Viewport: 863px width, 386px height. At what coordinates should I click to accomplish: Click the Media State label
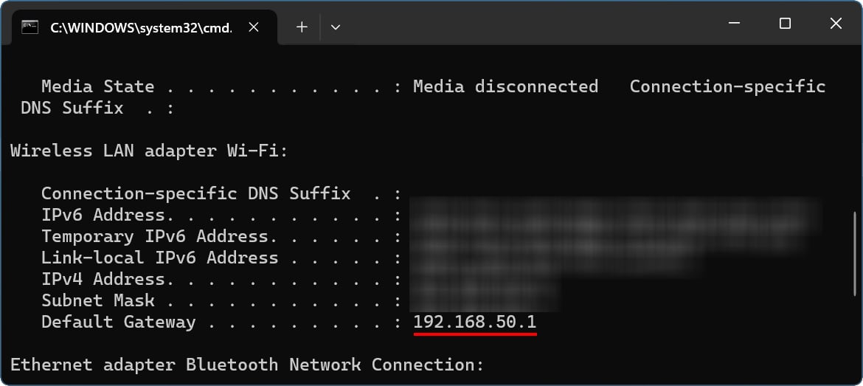tap(97, 86)
